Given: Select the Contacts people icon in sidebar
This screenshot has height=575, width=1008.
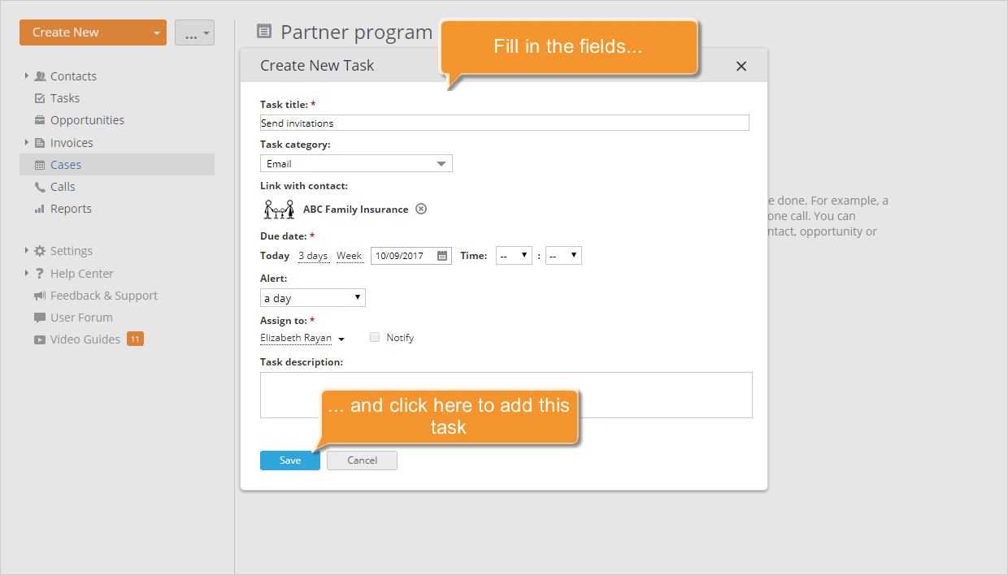Looking at the screenshot, I should pyautogui.click(x=41, y=76).
